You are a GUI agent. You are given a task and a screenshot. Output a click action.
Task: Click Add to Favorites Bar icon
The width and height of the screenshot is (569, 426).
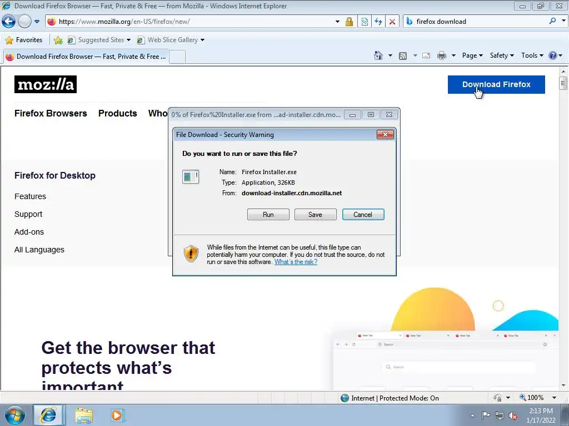(x=58, y=40)
